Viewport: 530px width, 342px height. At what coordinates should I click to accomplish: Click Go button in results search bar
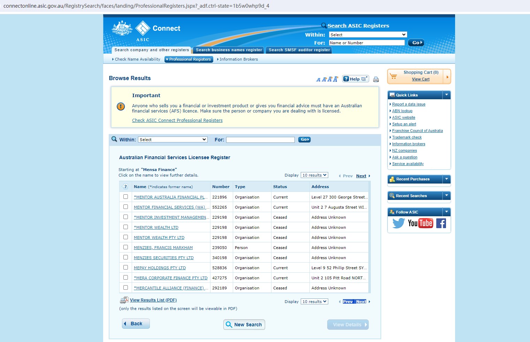pos(304,139)
